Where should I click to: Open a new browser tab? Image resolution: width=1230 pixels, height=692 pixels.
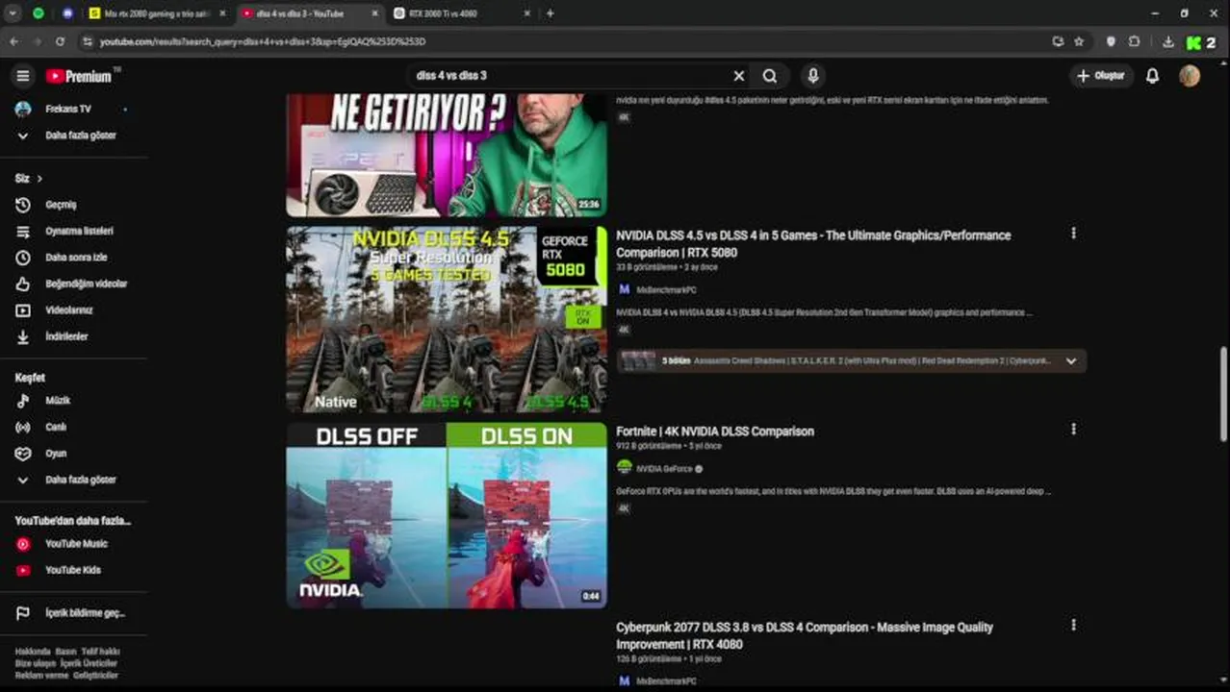550,13
